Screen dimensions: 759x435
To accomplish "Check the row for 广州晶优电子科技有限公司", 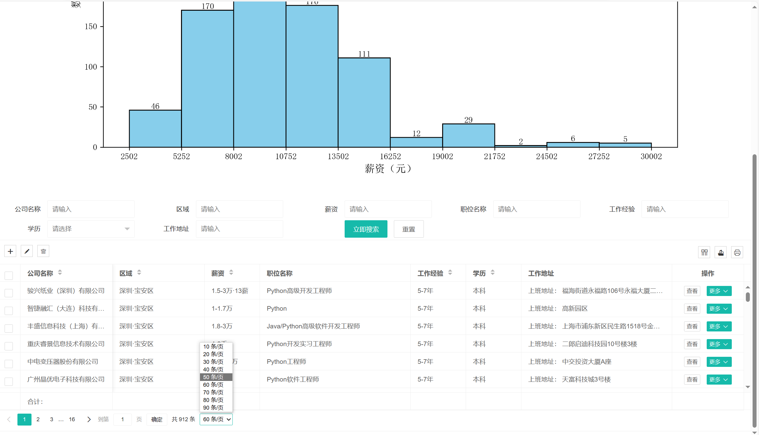I will pyautogui.click(x=9, y=381).
